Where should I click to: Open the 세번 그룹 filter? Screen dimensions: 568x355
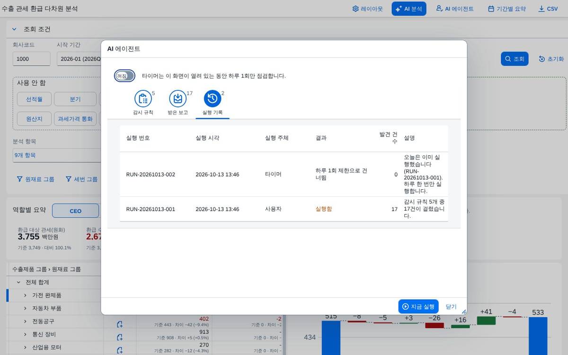pos(81,179)
